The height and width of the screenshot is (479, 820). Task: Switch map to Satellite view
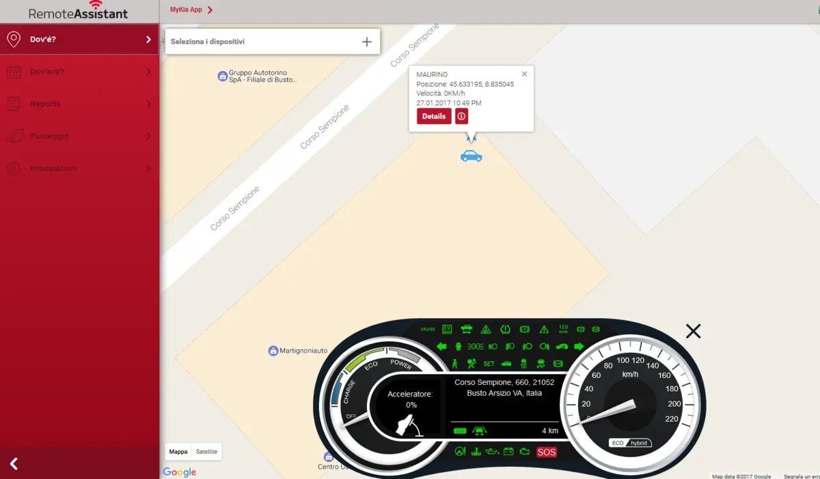[x=206, y=452]
